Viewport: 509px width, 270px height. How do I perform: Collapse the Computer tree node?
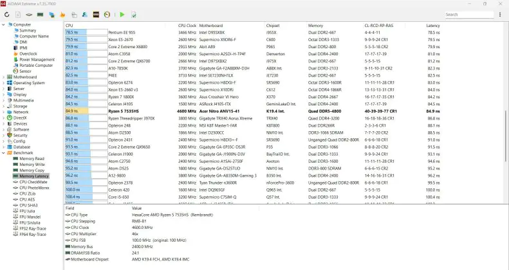pos(4,24)
